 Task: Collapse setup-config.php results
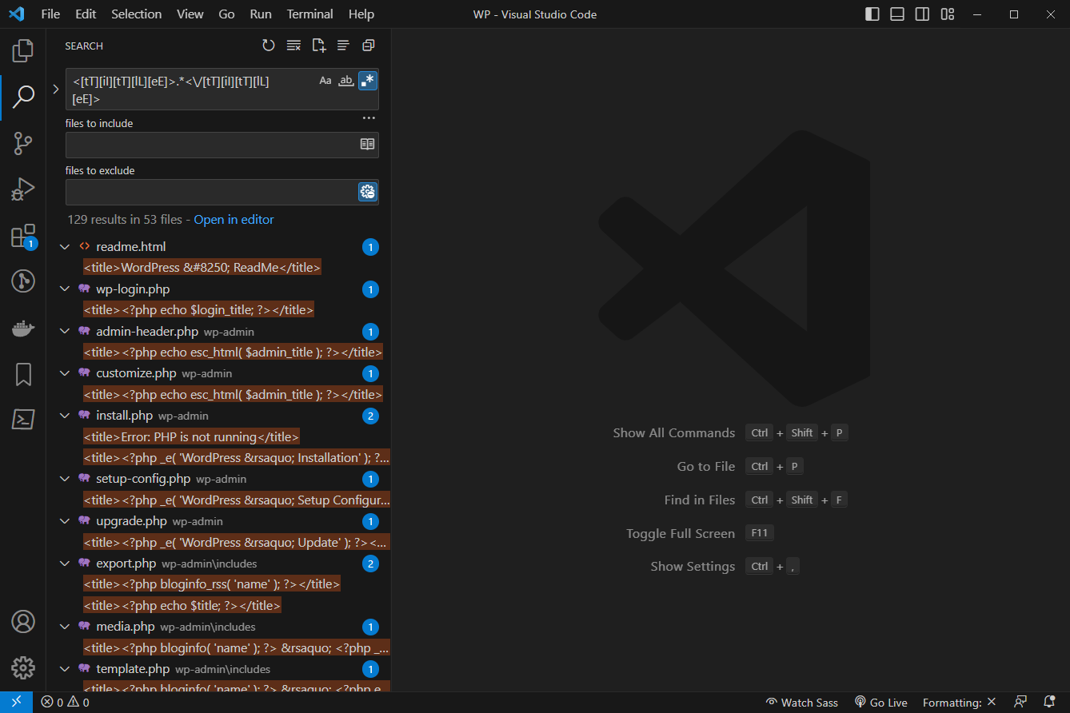(x=65, y=479)
